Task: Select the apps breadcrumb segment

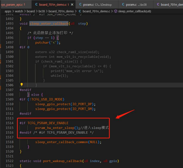Action: [8, 11]
